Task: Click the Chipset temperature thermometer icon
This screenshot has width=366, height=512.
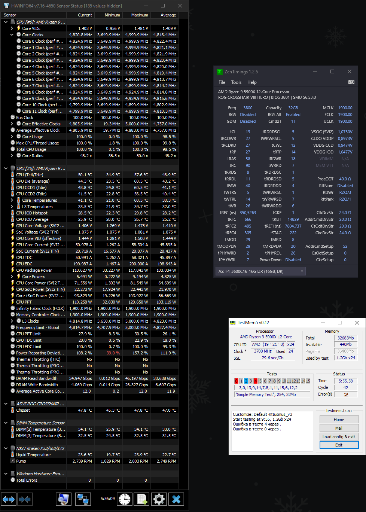Action: (x=13, y=410)
